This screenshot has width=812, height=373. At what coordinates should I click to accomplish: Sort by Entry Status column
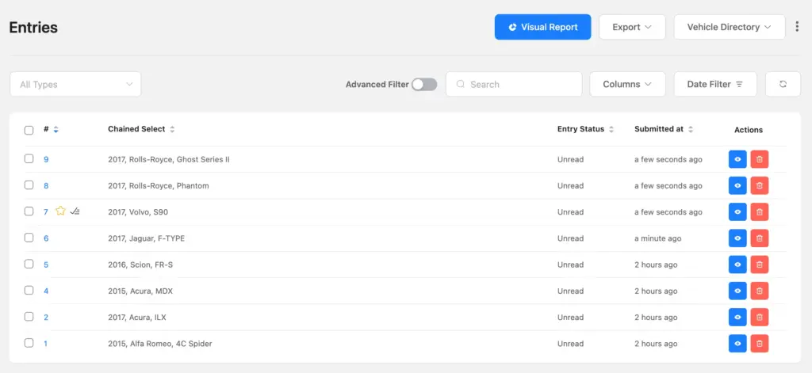tap(611, 130)
